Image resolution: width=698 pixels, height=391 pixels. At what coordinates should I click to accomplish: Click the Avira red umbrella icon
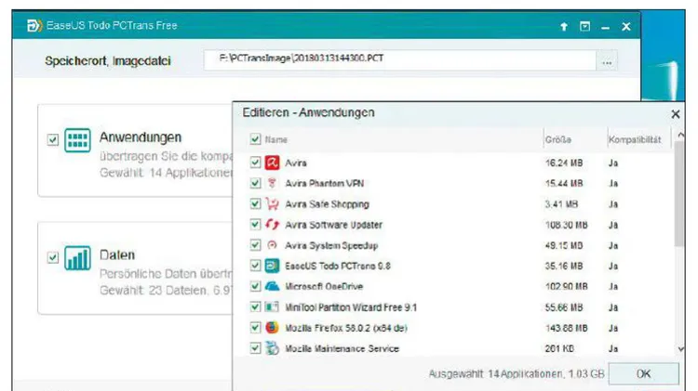[x=272, y=163]
